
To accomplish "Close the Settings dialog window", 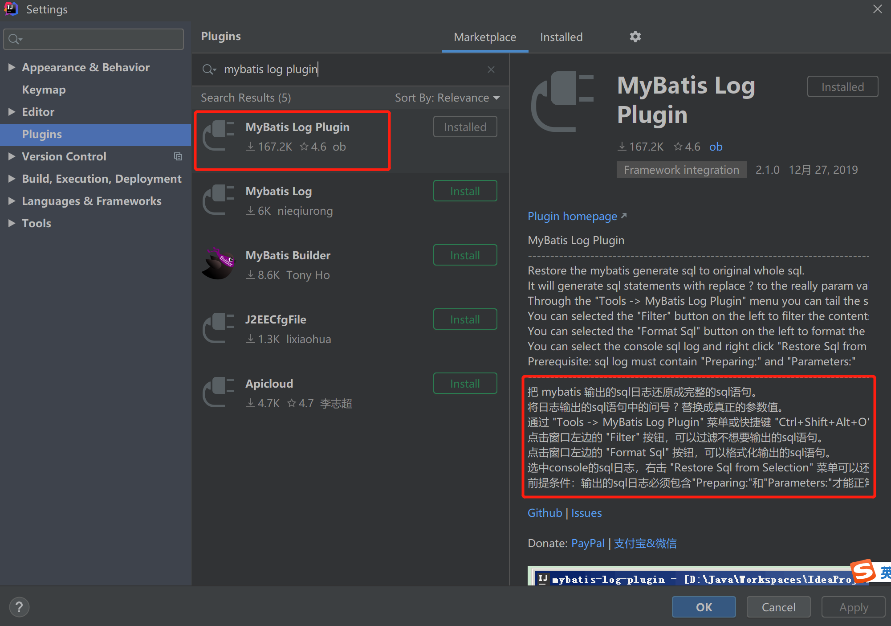I will click(877, 9).
